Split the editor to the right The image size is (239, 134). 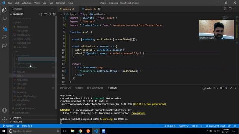[230, 9]
